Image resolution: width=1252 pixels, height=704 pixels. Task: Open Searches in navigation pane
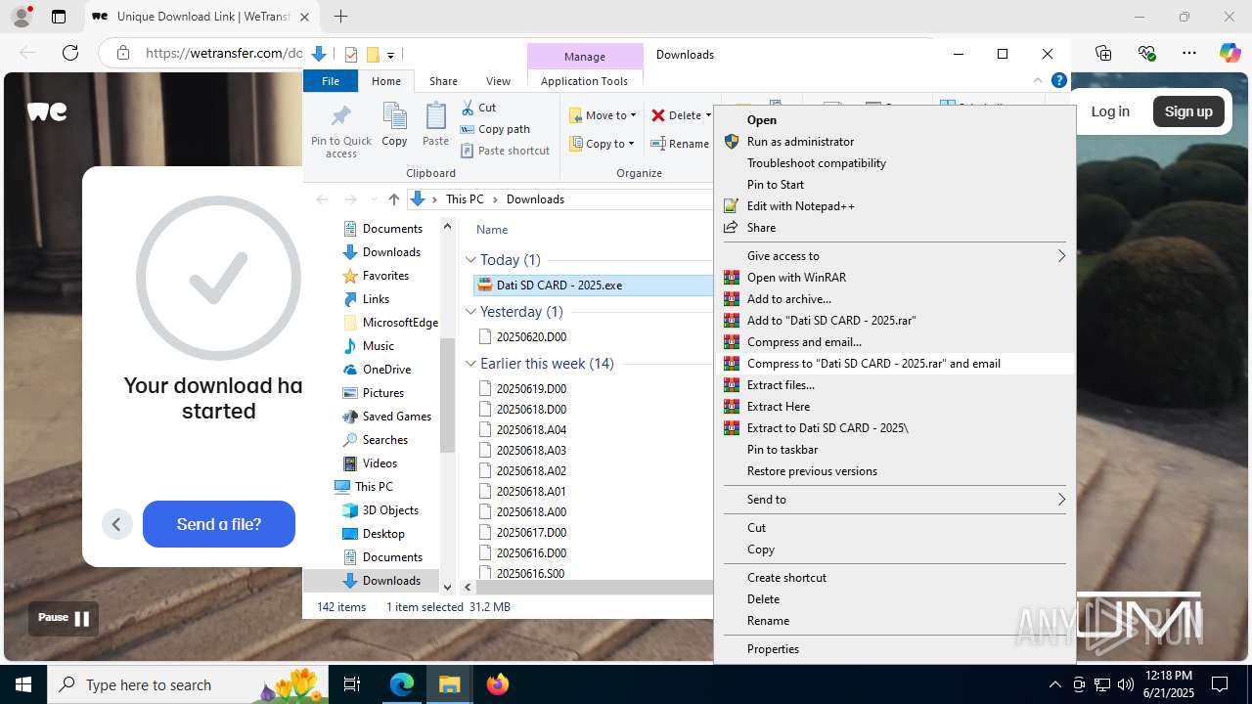384,440
